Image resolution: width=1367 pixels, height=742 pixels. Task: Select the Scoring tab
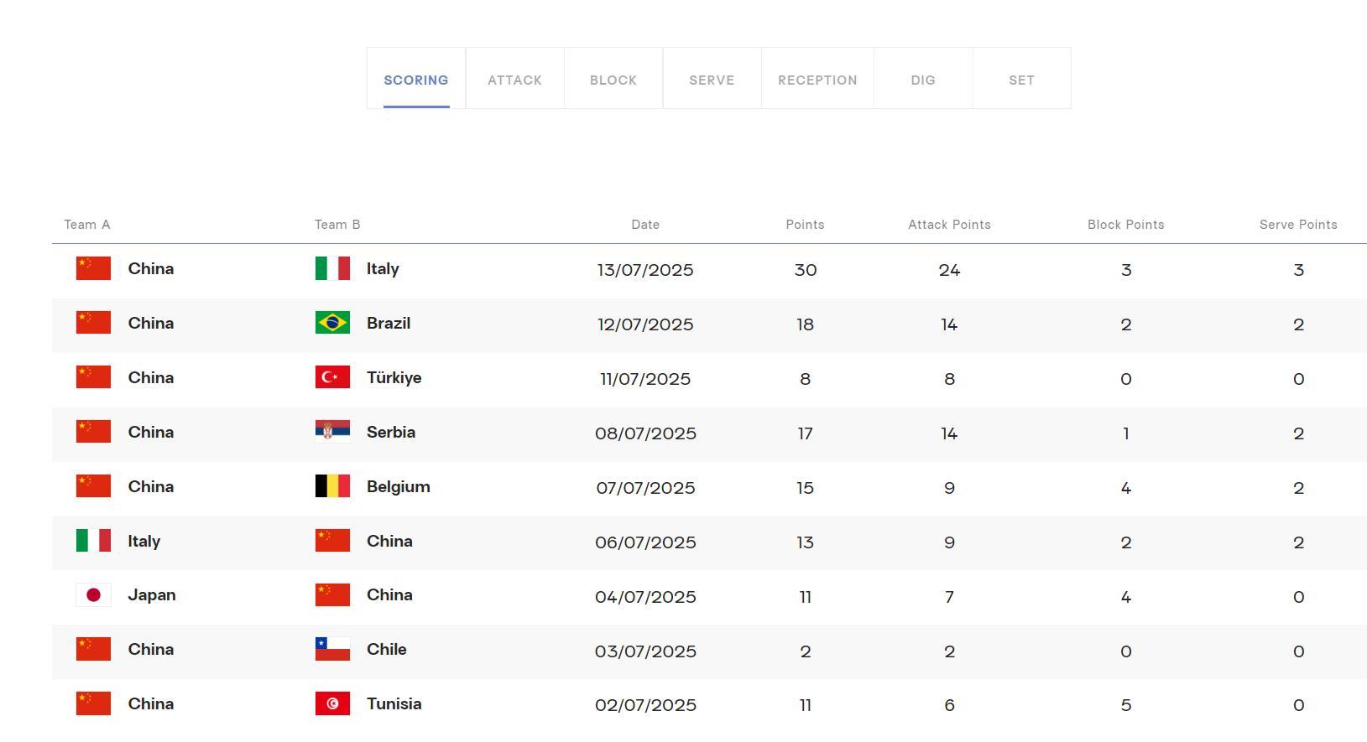[416, 80]
